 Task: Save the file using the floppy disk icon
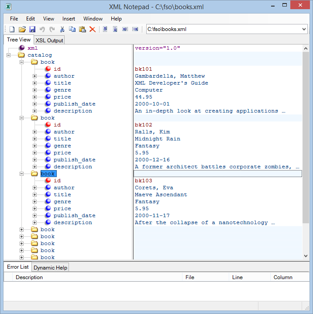pos(32,29)
